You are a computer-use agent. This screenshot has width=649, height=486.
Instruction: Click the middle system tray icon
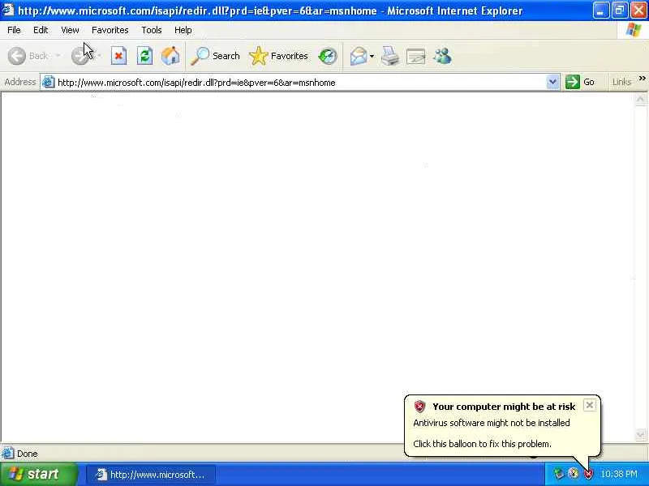[x=574, y=474]
